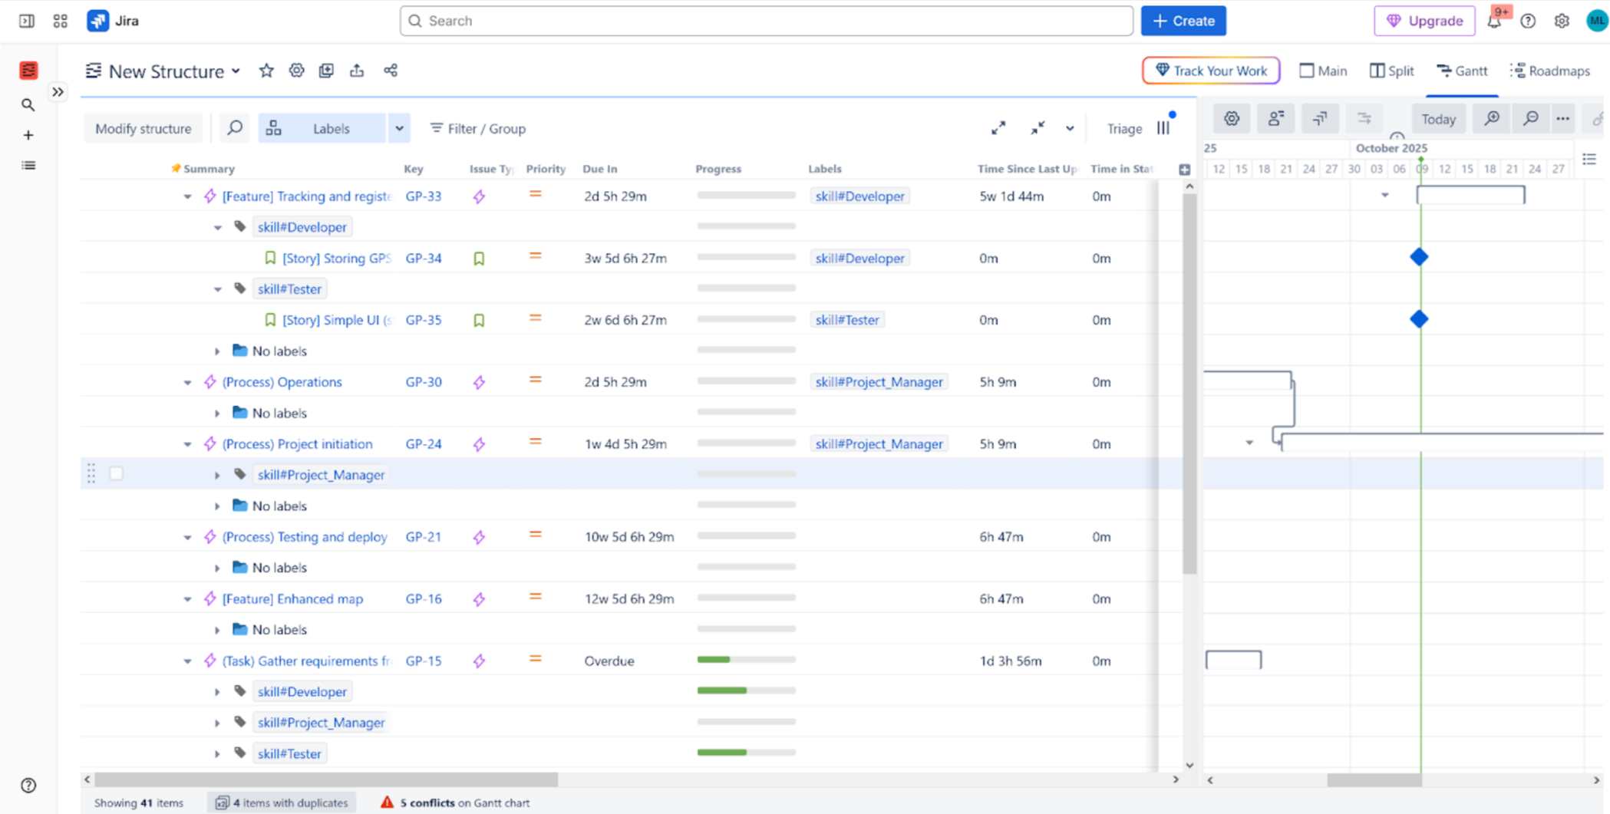Click the Gantt resources icon
The image size is (1610, 814).
coord(1275,119)
